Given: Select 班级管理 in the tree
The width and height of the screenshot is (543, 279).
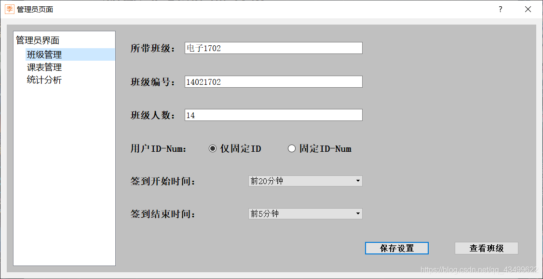Looking at the screenshot, I should 70,54.
